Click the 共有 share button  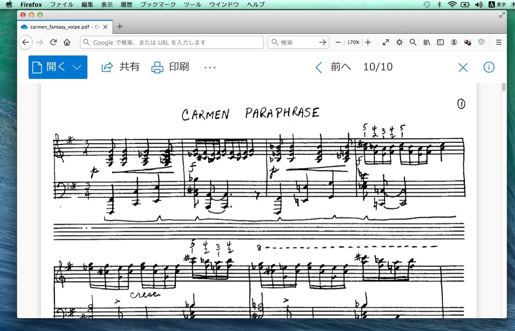click(x=121, y=67)
